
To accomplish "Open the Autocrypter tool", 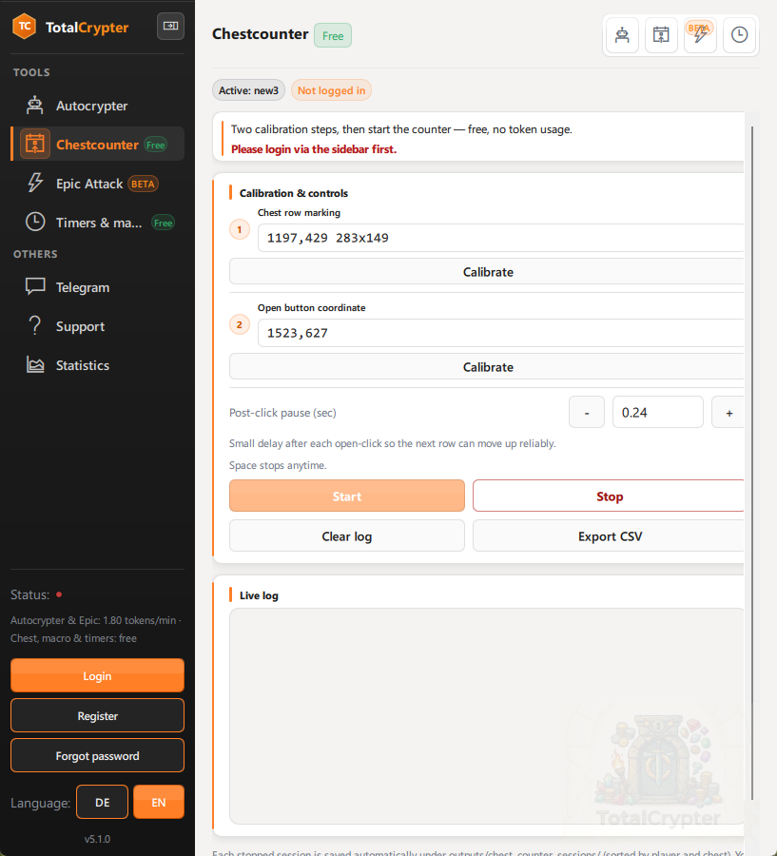I will [x=98, y=106].
